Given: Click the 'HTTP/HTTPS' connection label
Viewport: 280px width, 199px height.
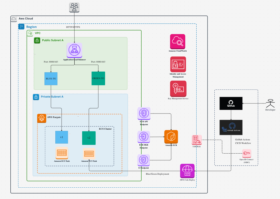Looking at the screenshot, I should (x=73, y=27).
